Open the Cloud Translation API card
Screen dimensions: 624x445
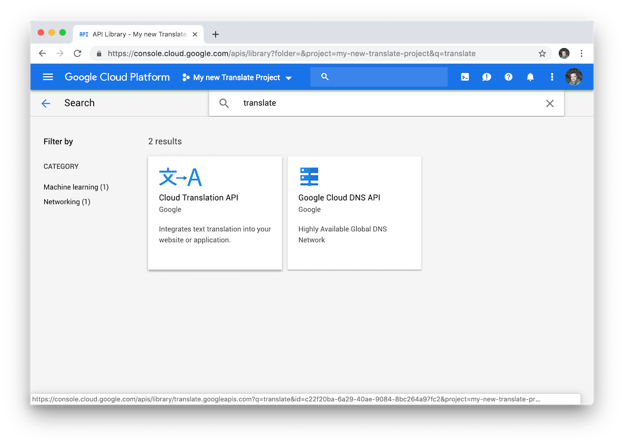tap(215, 213)
